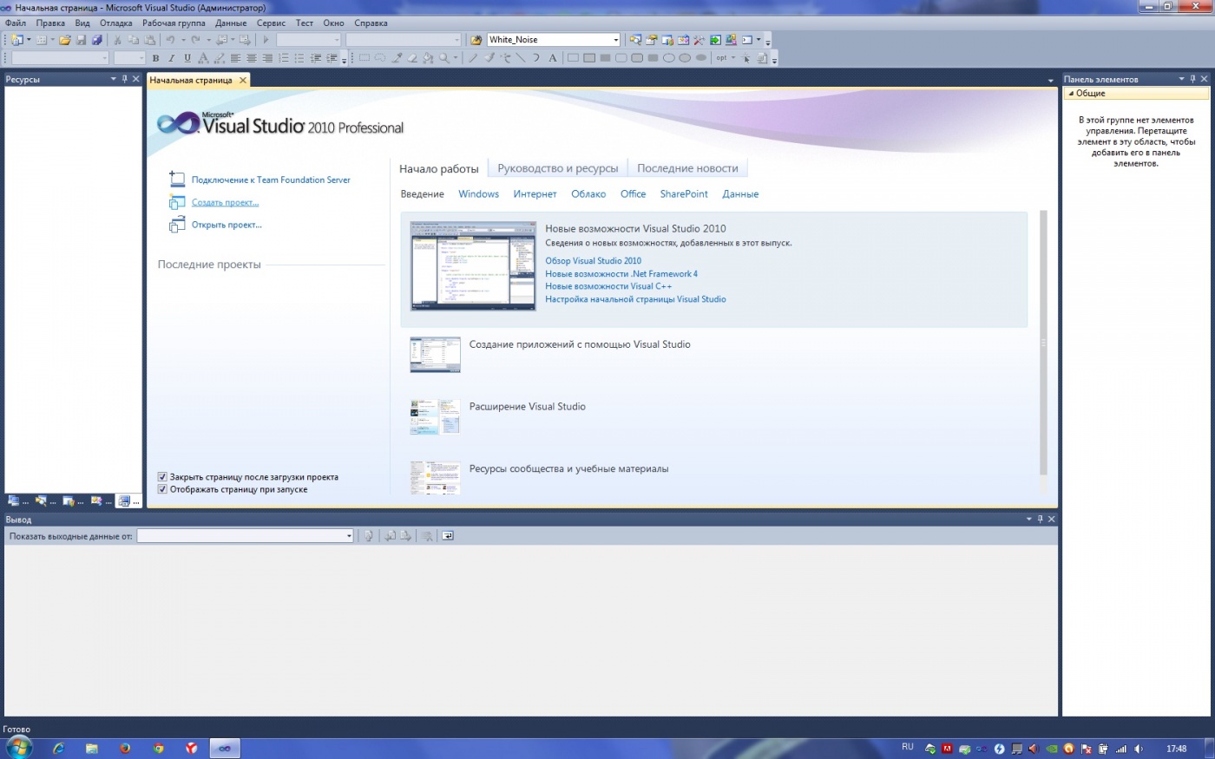The height and width of the screenshot is (759, 1215).
Task: Select the outlined Ellipse shape tool
Action: pos(668,58)
